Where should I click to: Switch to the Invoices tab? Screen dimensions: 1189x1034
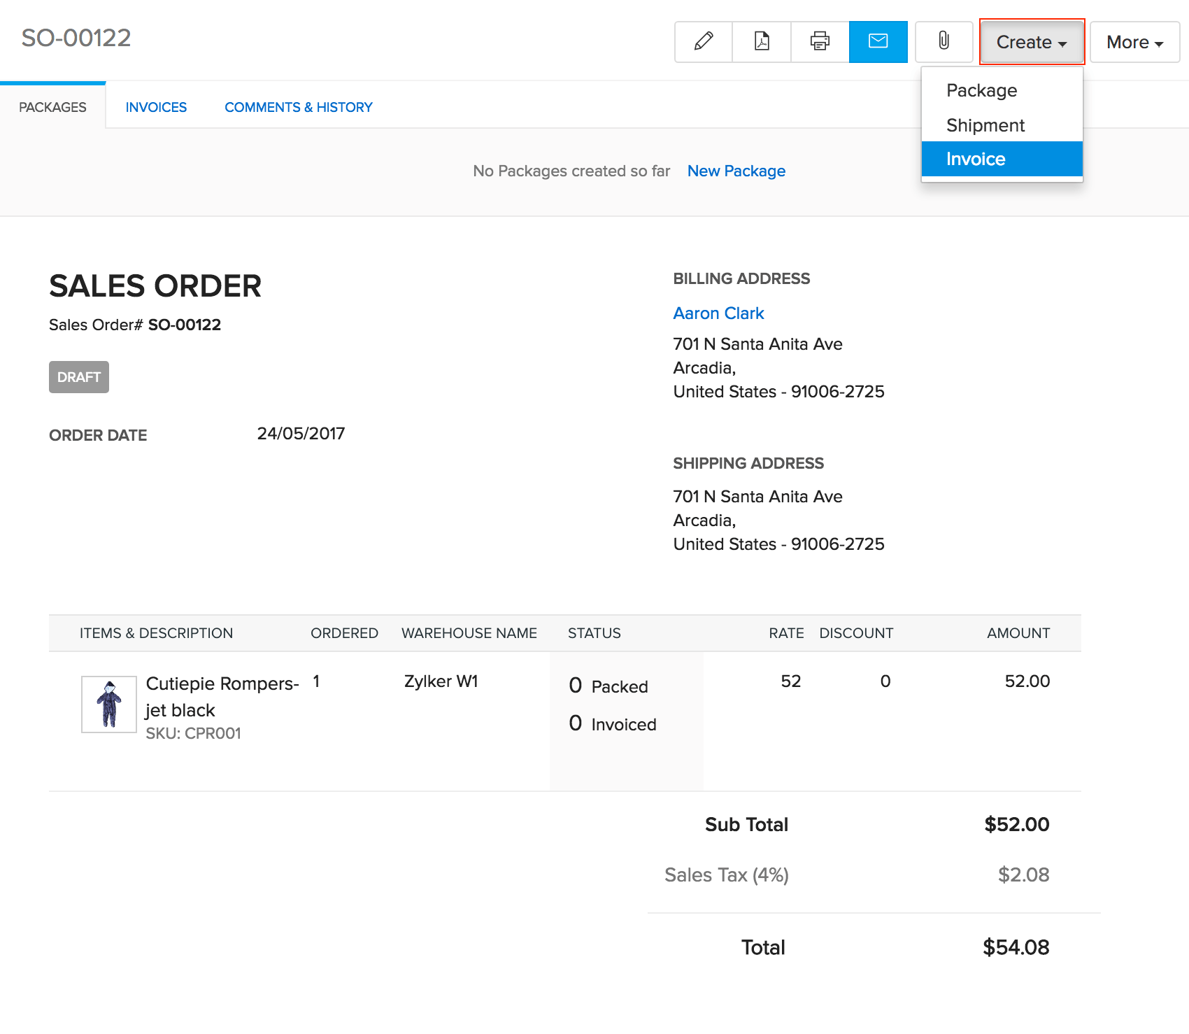(x=155, y=106)
